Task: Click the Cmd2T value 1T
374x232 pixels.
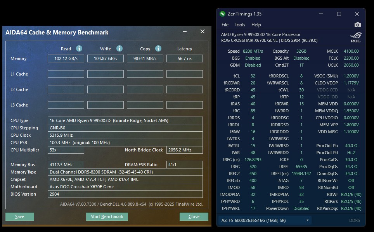Action: click(x=301, y=65)
